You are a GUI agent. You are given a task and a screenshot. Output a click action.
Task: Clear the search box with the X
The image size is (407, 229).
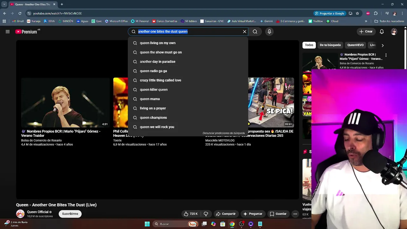tap(245, 31)
